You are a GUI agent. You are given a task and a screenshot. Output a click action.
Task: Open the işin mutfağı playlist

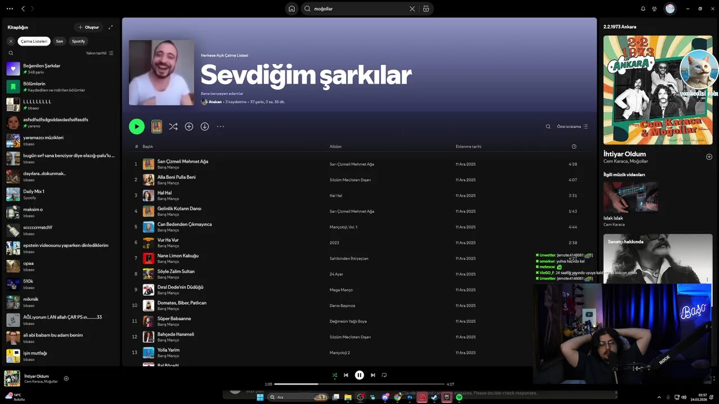(x=61, y=356)
